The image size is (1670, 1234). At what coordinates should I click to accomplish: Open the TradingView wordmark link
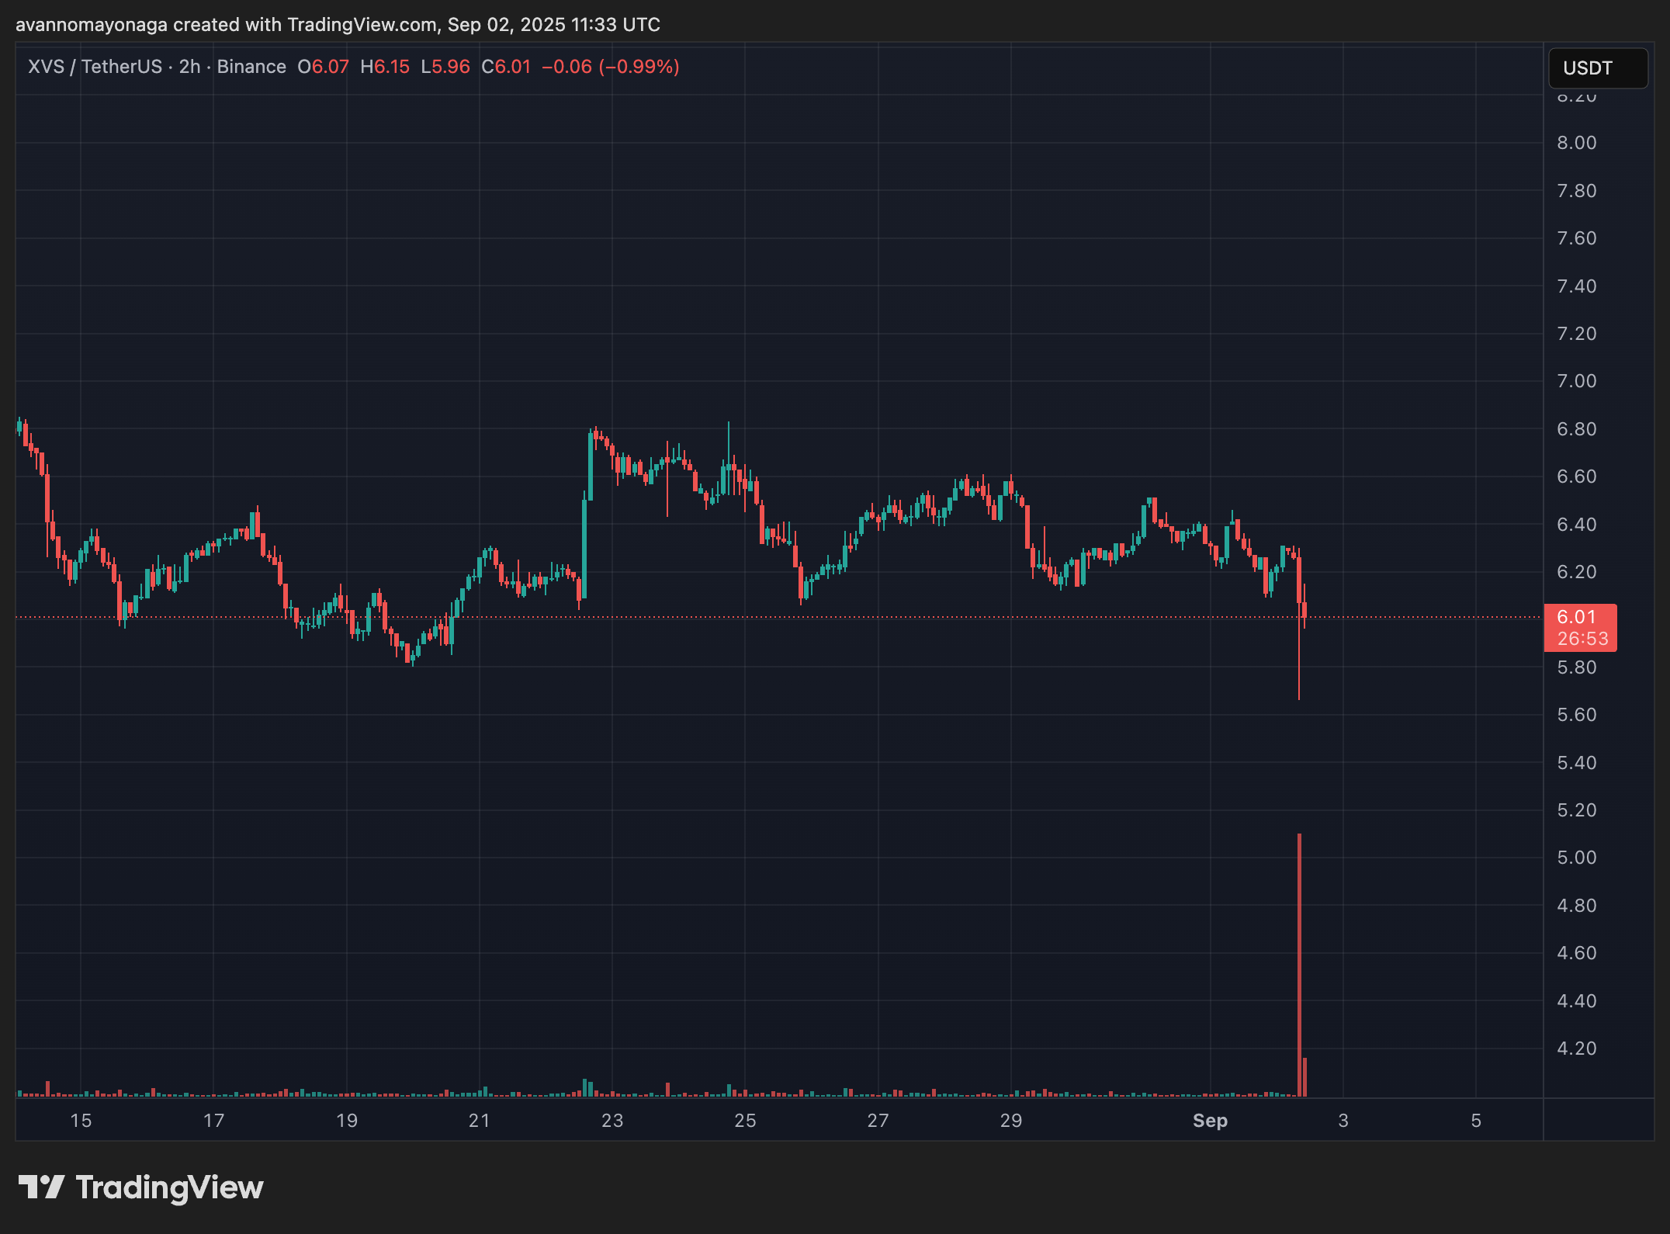point(169,1187)
